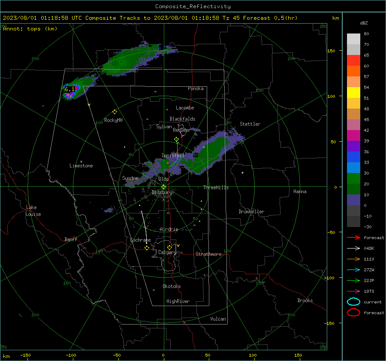Select the yellow 51-54 dBZ swatch
Screen dimensions: 386x361
(353, 92)
